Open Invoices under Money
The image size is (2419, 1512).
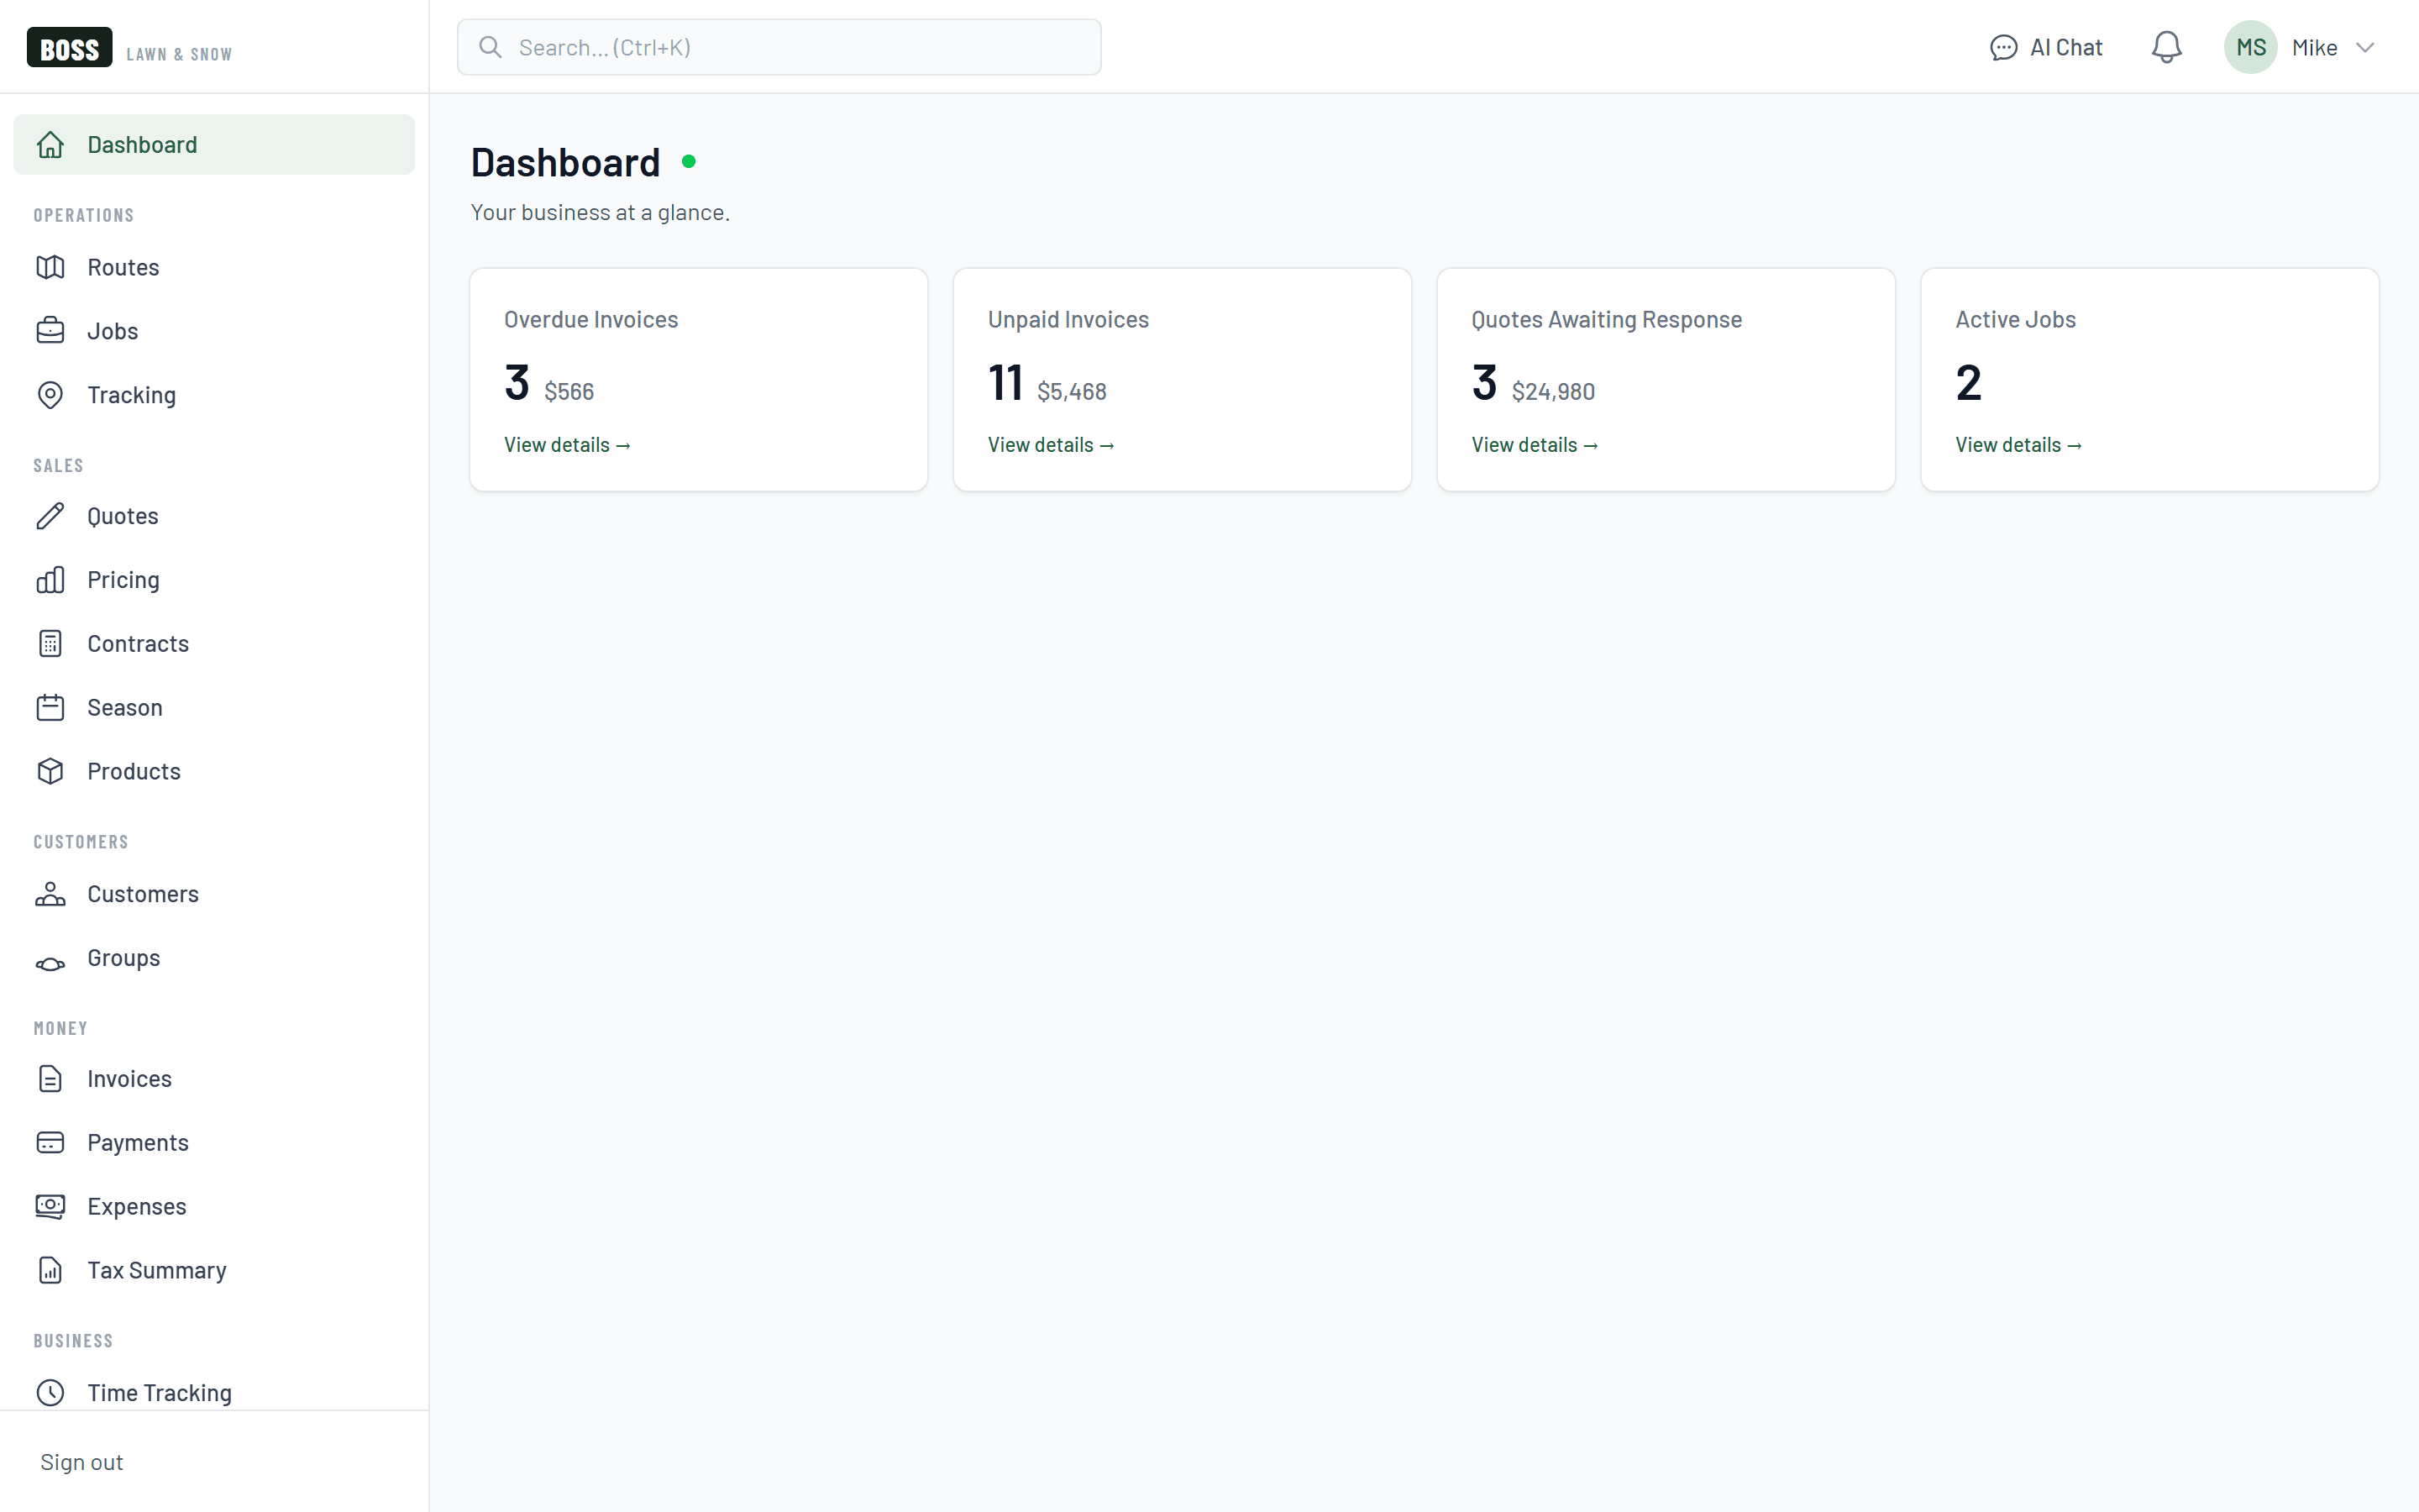tap(214, 1079)
